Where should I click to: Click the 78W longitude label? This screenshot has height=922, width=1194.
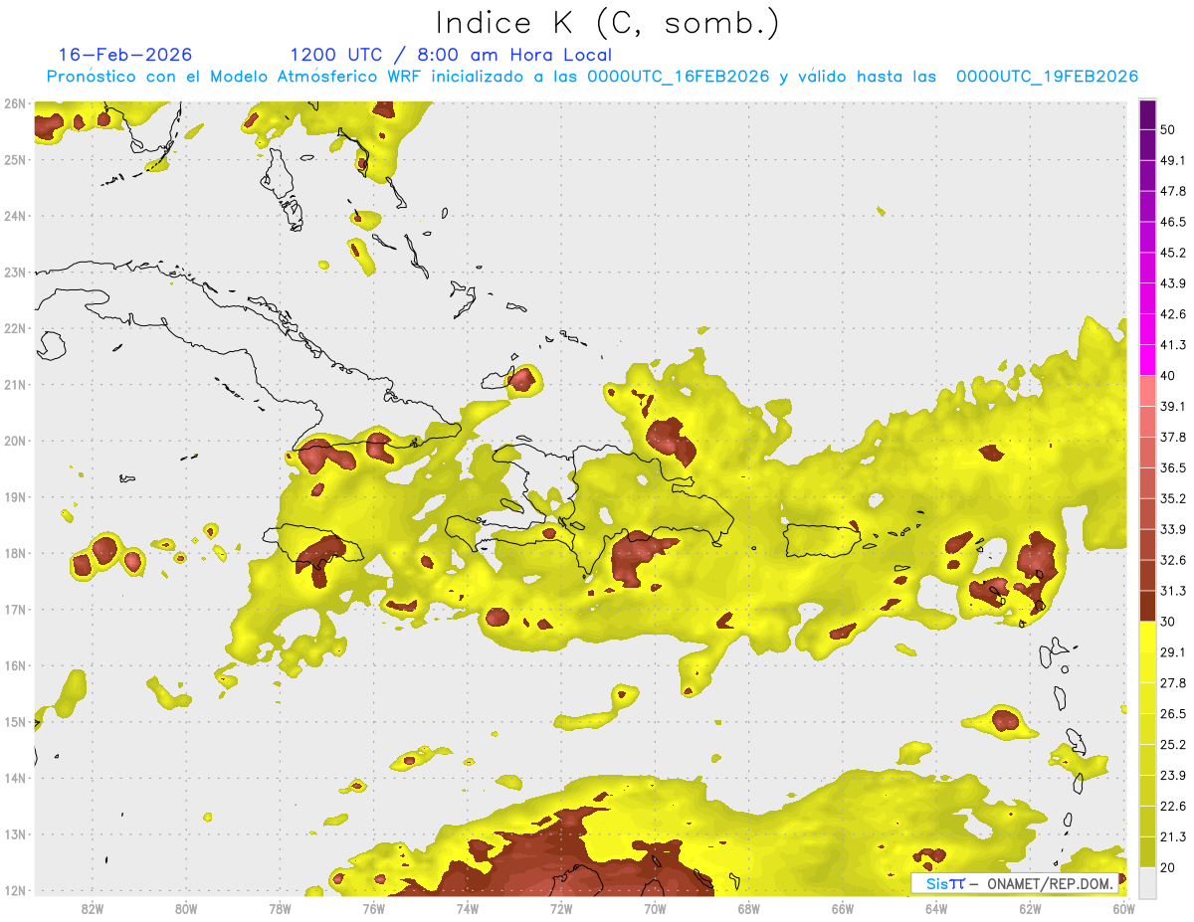(280, 908)
